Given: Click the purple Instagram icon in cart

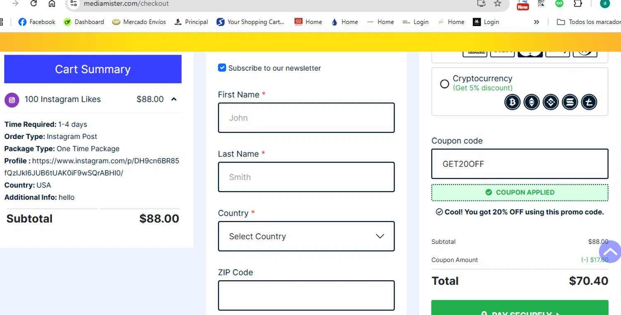Looking at the screenshot, I should [12, 100].
